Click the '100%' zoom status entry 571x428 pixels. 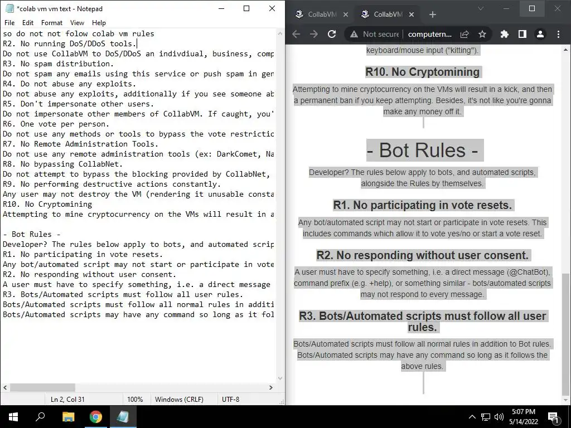(135, 399)
